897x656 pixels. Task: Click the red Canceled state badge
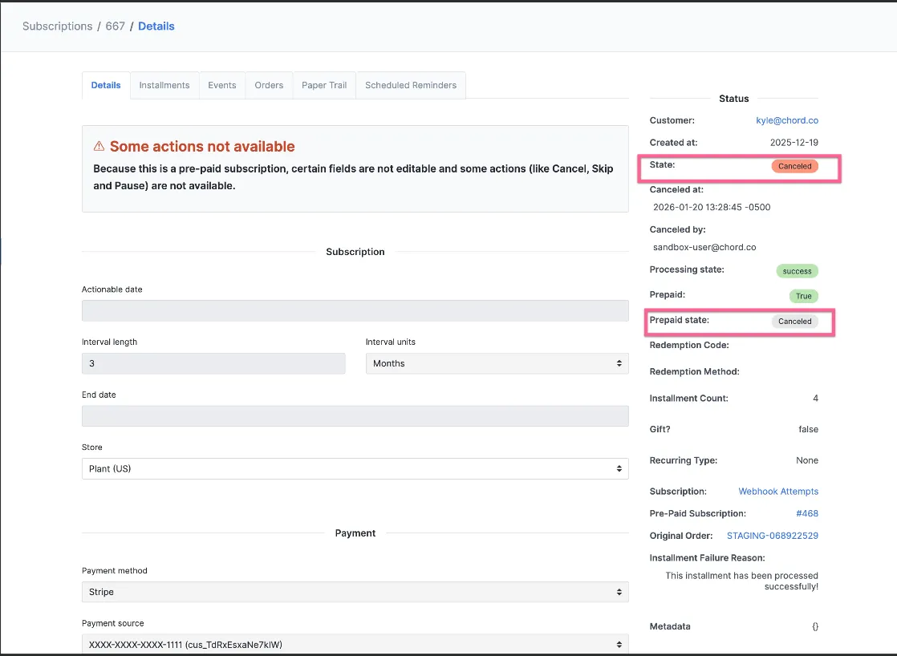click(794, 167)
